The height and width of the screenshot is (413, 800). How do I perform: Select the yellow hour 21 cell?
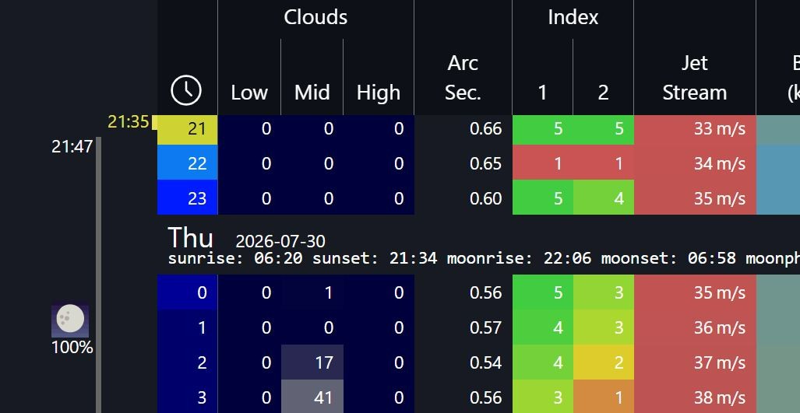pyautogui.click(x=187, y=129)
